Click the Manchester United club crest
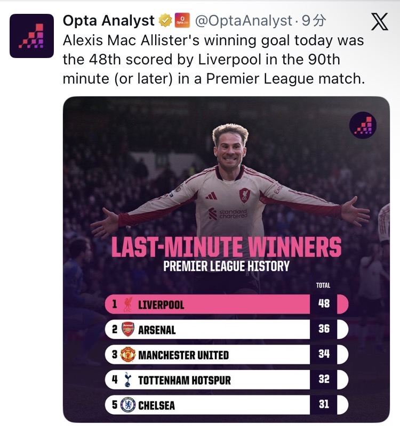The image size is (400, 427). point(128,355)
